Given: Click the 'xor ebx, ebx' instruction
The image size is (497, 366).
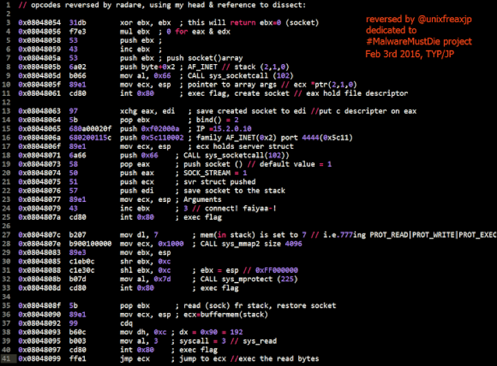Looking at the screenshot, I should point(145,23).
